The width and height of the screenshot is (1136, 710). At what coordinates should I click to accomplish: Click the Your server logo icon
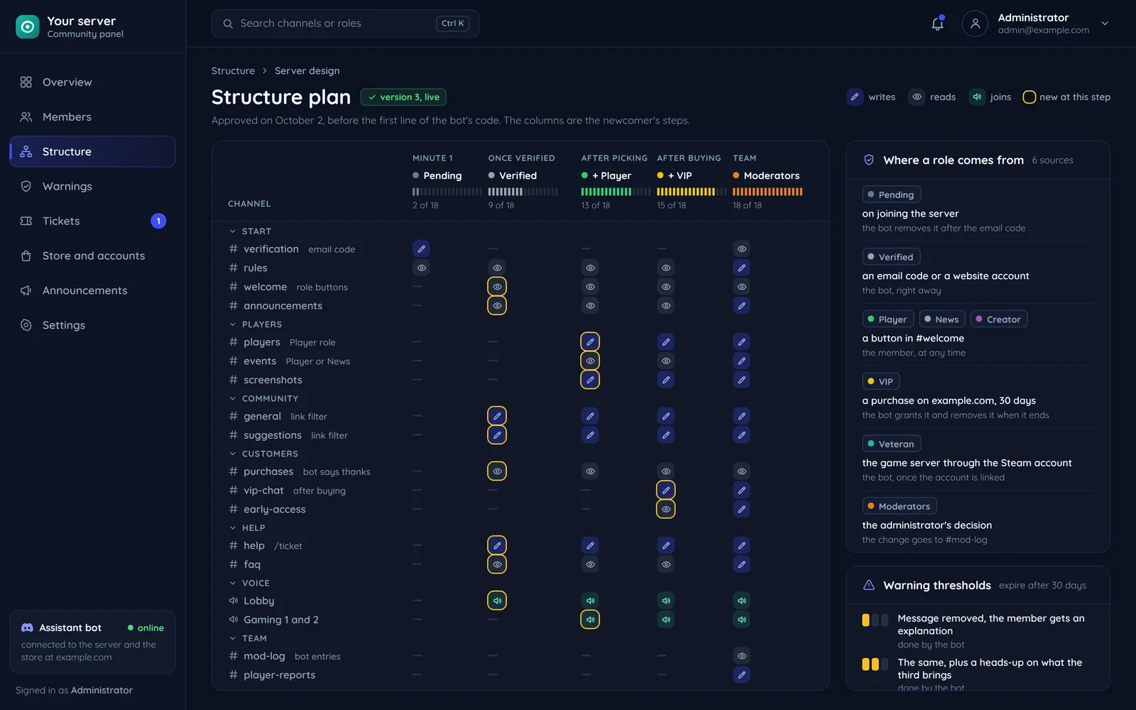(27, 27)
